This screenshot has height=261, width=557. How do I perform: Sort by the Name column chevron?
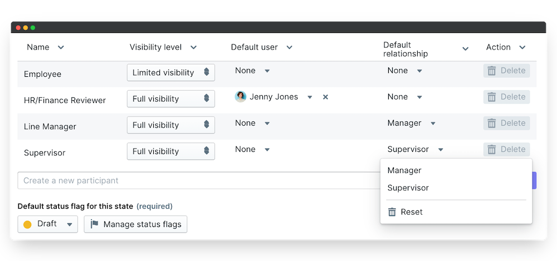[x=61, y=47]
